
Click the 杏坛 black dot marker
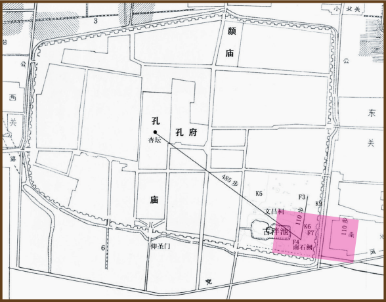(x=155, y=132)
